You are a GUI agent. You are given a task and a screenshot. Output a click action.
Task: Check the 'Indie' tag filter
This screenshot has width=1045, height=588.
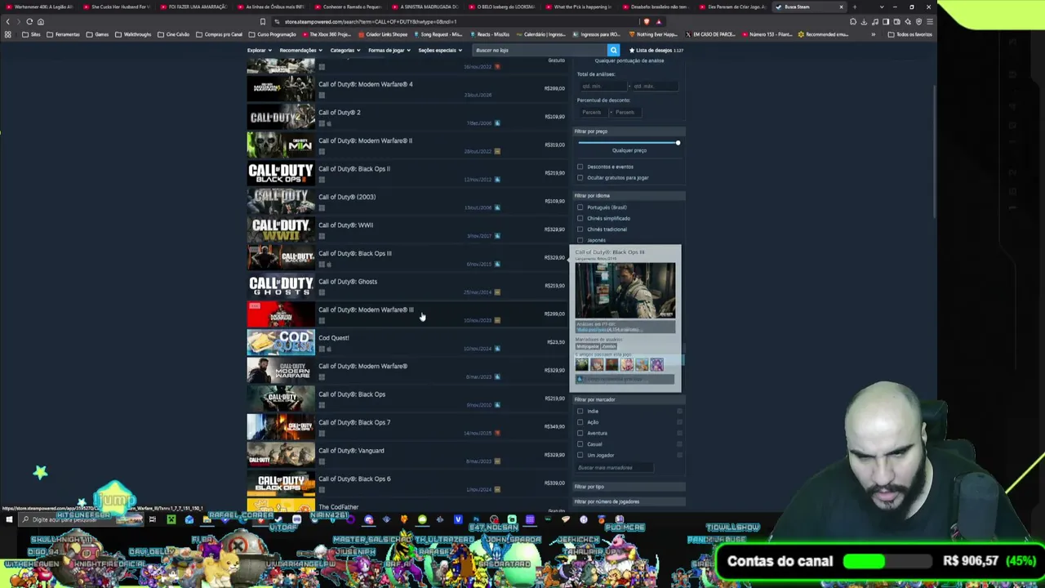pos(580,411)
